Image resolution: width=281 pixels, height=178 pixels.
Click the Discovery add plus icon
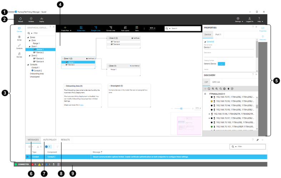coord(205,89)
